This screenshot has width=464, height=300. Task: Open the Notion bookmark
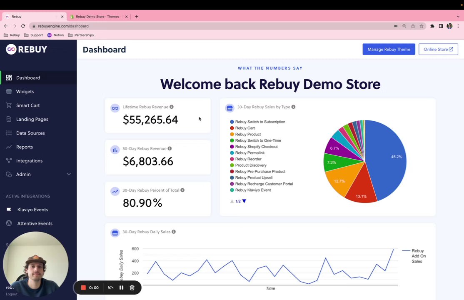55,35
